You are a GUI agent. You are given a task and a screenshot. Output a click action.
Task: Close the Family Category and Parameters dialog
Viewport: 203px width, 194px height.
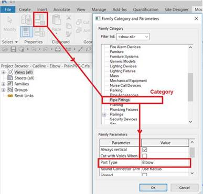(x=196, y=18)
